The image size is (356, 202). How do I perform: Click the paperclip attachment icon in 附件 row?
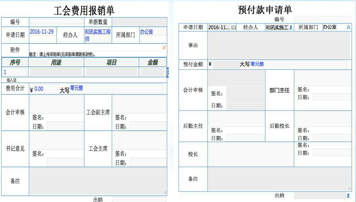click(164, 48)
